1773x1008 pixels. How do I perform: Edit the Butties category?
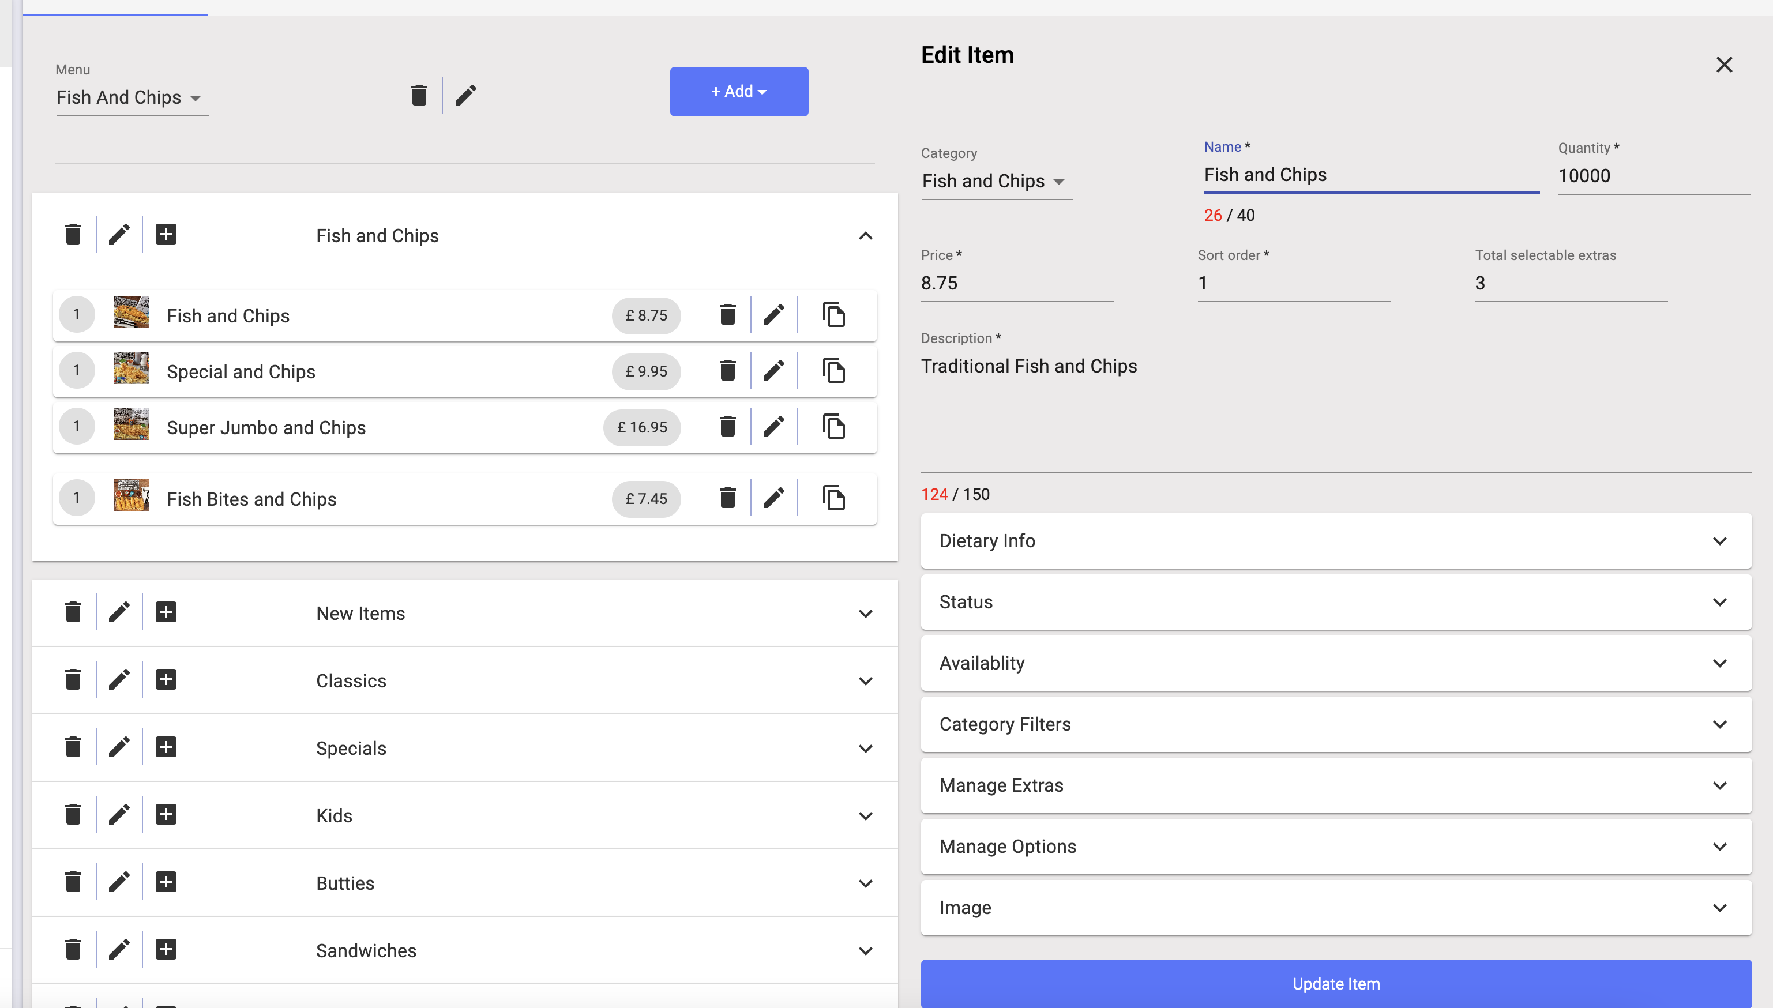(119, 882)
